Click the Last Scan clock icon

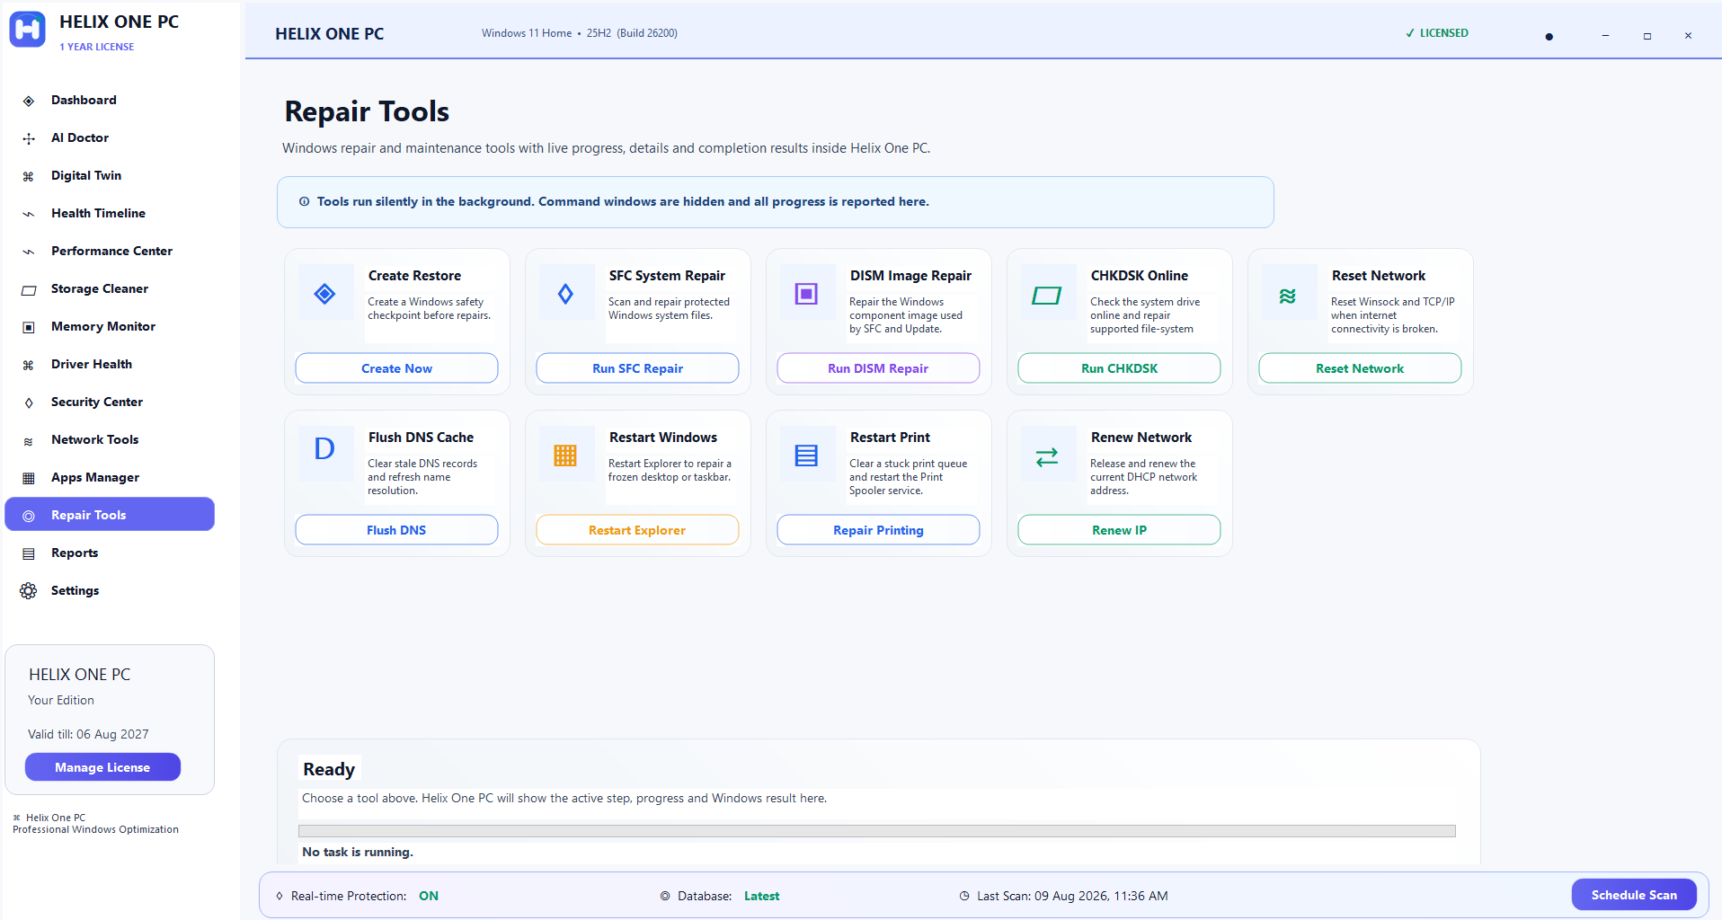pyautogui.click(x=964, y=896)
